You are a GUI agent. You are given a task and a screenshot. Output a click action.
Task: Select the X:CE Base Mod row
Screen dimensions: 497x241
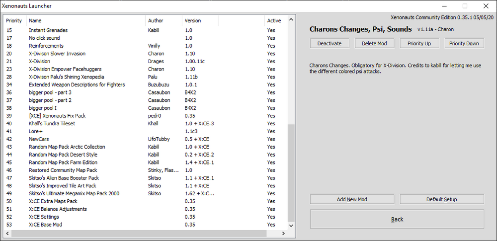pos(146,225)
